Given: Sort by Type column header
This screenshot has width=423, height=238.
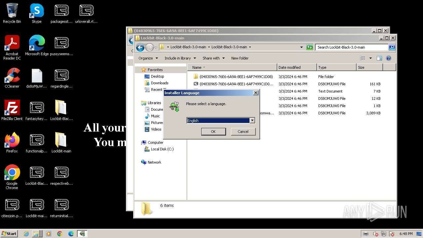Looking at the screenshot, I should [x=336, y=67].
